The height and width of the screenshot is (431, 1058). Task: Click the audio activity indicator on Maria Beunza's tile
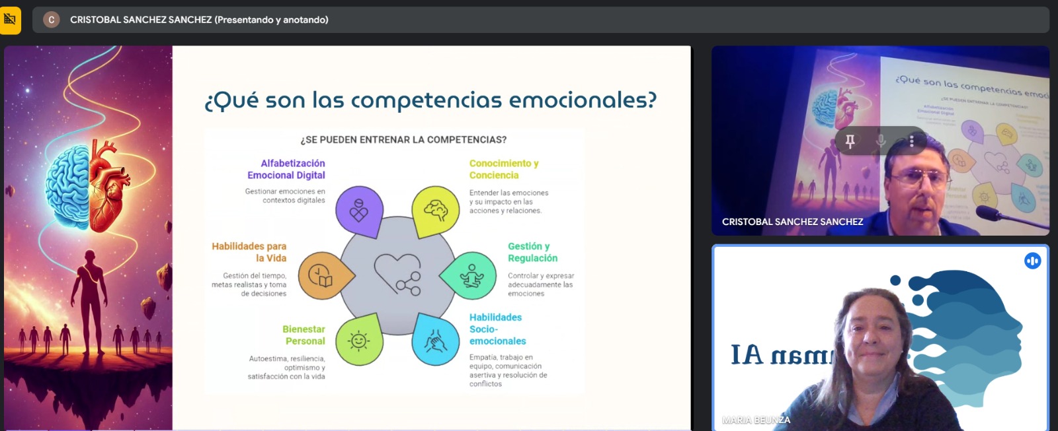pos(1032,261)
